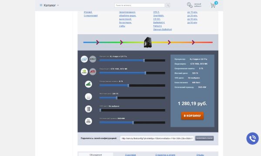Image resolution: width=261 pixels, height=156 pixels.
Task: Click the учёбы link
Action: [x=122, y=26]
